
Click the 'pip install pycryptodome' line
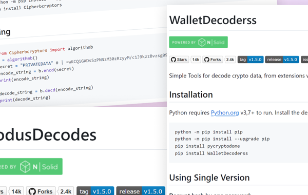207,146
